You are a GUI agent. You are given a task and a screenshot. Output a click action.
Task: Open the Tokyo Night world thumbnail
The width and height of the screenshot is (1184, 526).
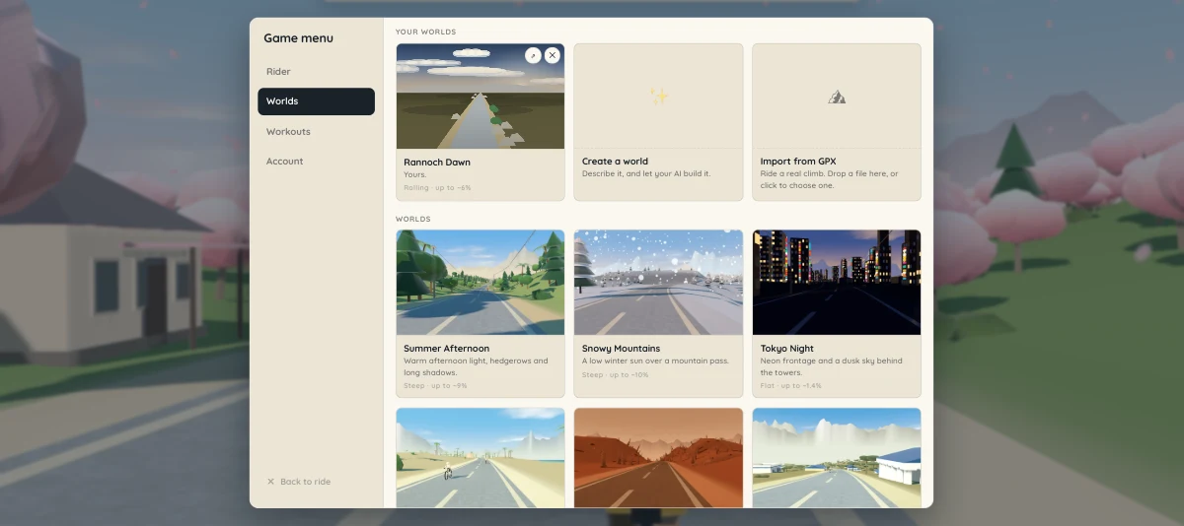837,283
